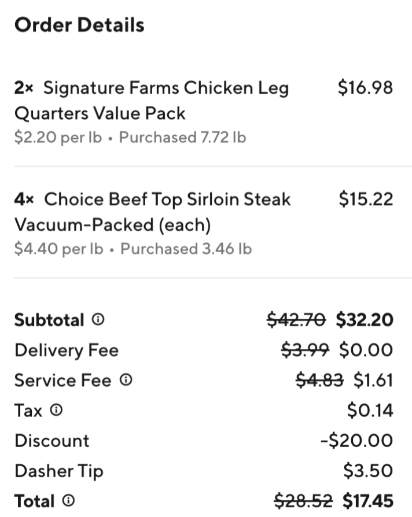Select the Choice Beef Top Sirloin Steak item
Screen dimensions: 412x517
pyautogui.click(x=152, y=212)
